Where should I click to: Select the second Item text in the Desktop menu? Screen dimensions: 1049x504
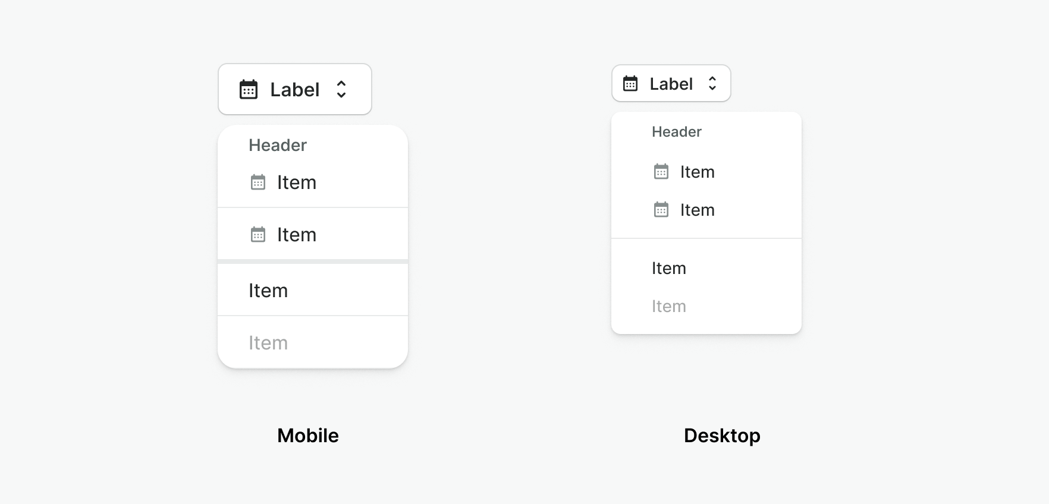click(x=698, y=210)
